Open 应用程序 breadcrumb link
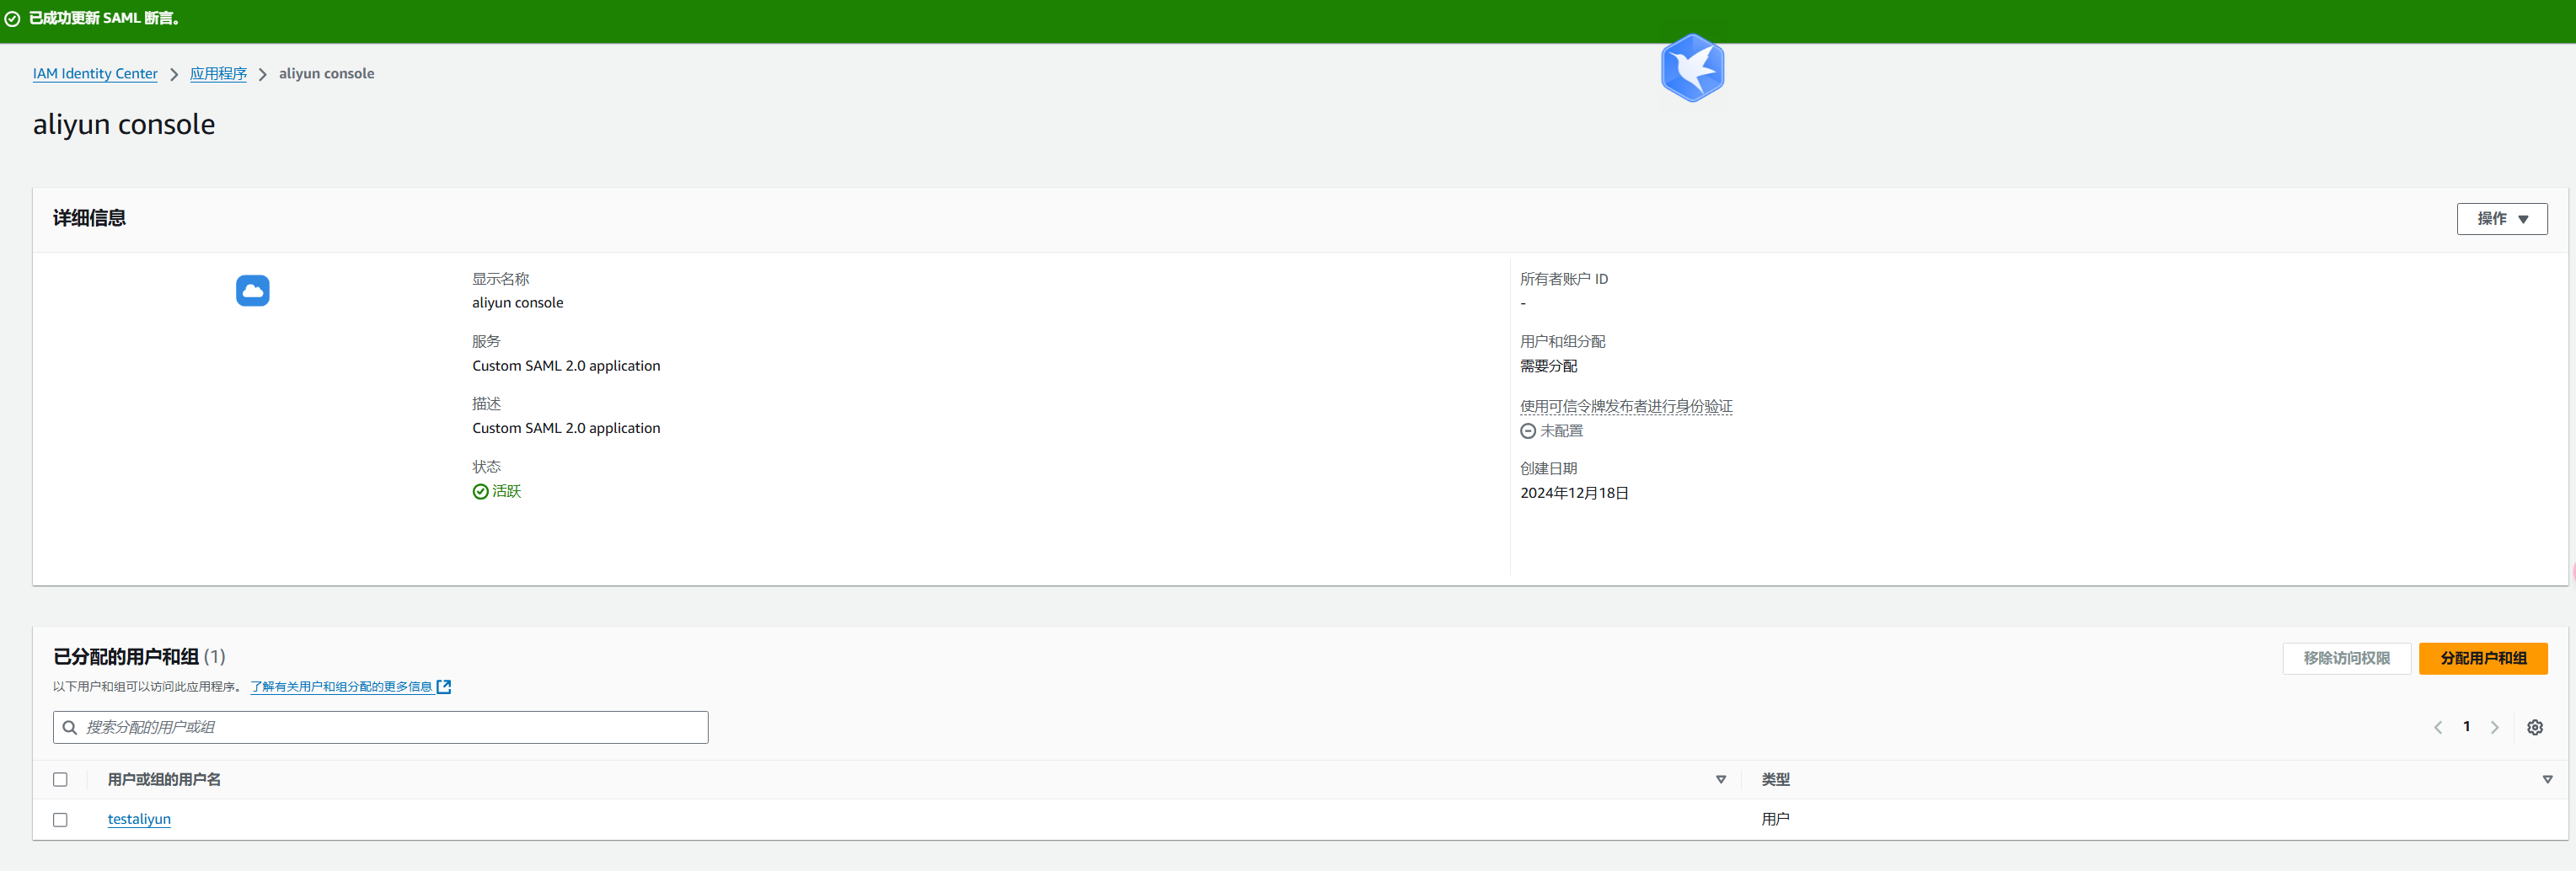Viewport: 2576px width, 871px height. tap(218, 74)
